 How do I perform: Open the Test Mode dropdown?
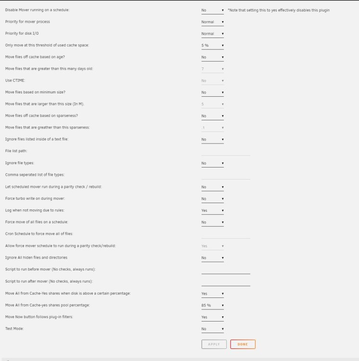pyautogui.click(x=212, y=329)
